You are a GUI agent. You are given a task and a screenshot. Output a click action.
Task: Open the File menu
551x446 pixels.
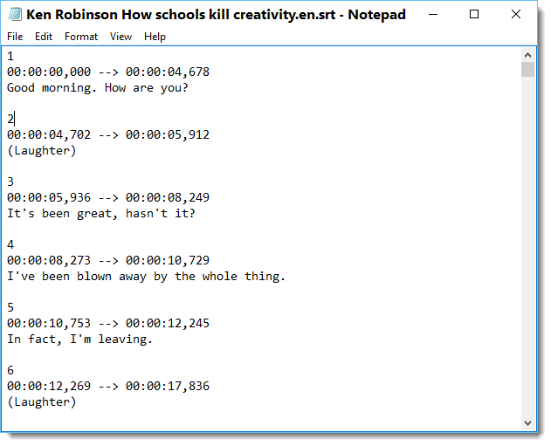coord(15,37)
